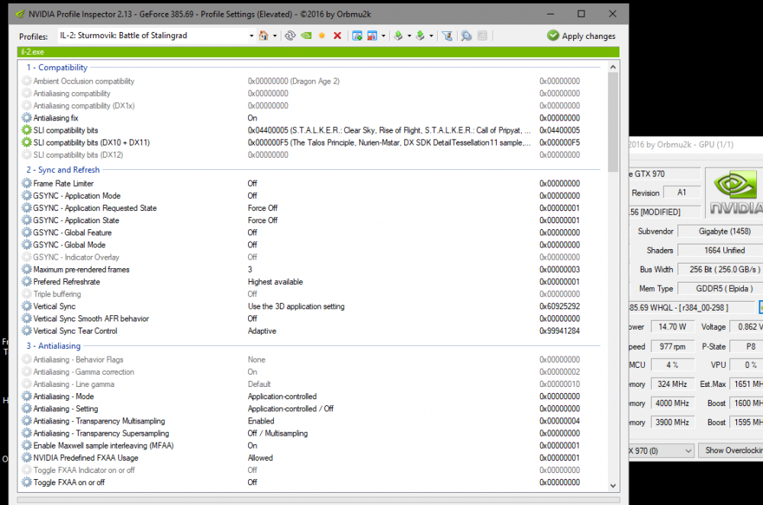Click the gear icon beside Antialiasing - Mode

[x=27, y=397]
